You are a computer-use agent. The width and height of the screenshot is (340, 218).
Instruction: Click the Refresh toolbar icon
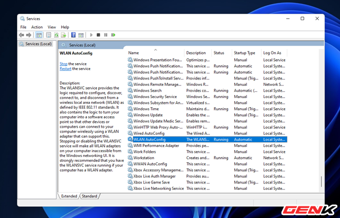click(56, 35)
